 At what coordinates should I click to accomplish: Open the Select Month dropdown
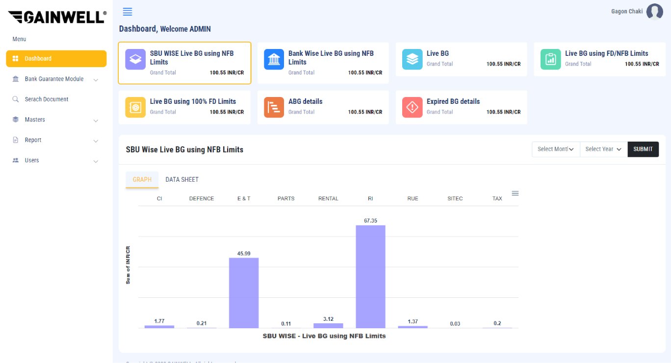tap(556, 149)
